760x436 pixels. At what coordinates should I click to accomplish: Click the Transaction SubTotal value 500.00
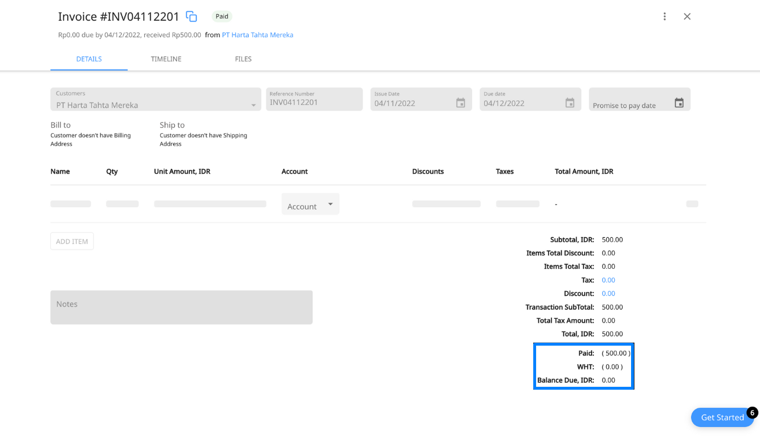(x=612, y=307)
